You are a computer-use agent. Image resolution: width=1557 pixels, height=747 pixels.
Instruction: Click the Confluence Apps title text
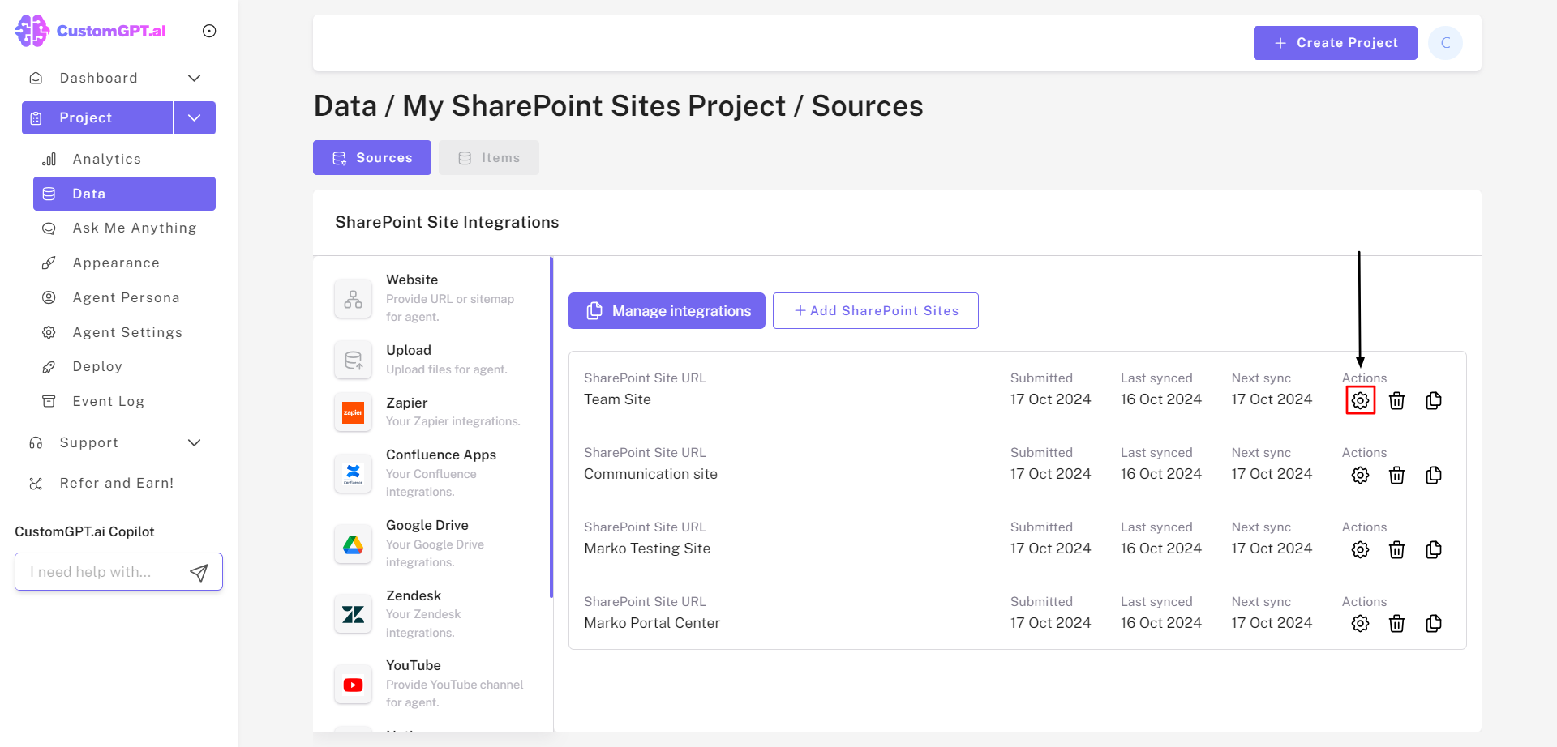441,455
